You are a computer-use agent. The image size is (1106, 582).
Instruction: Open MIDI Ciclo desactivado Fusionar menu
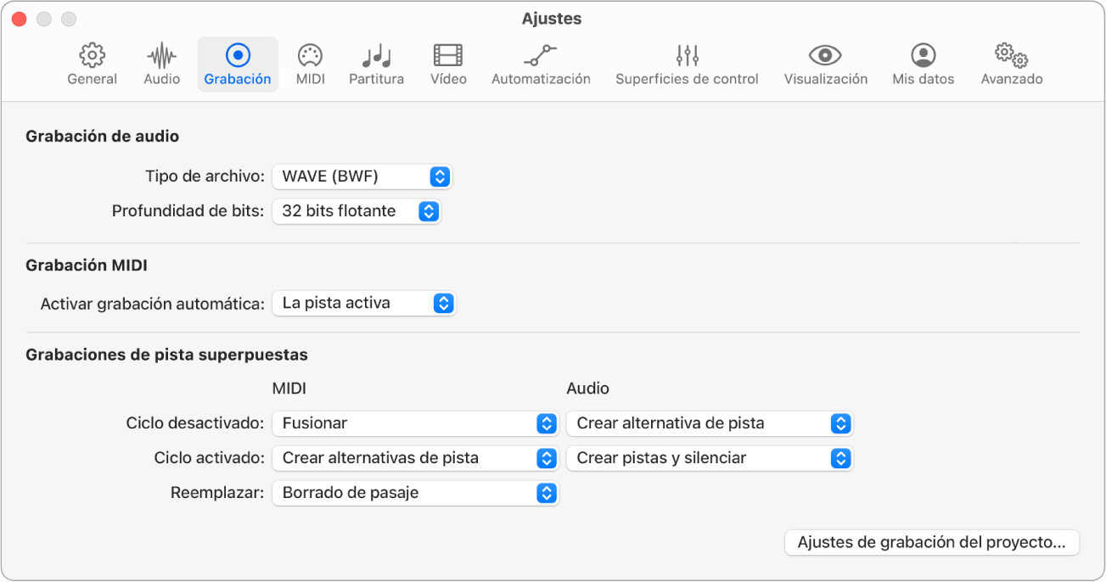[x=415, y=423]
